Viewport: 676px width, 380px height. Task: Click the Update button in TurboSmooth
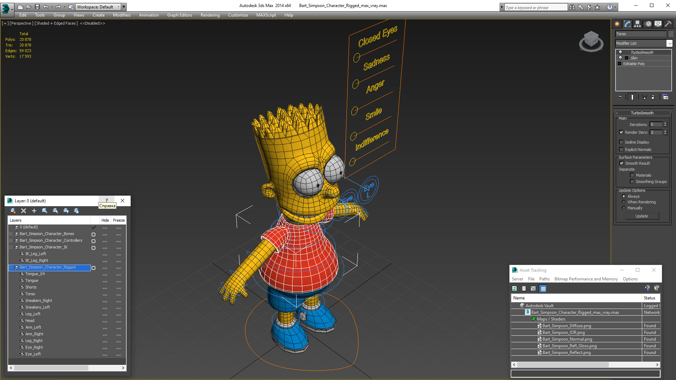tap(642, 216)
